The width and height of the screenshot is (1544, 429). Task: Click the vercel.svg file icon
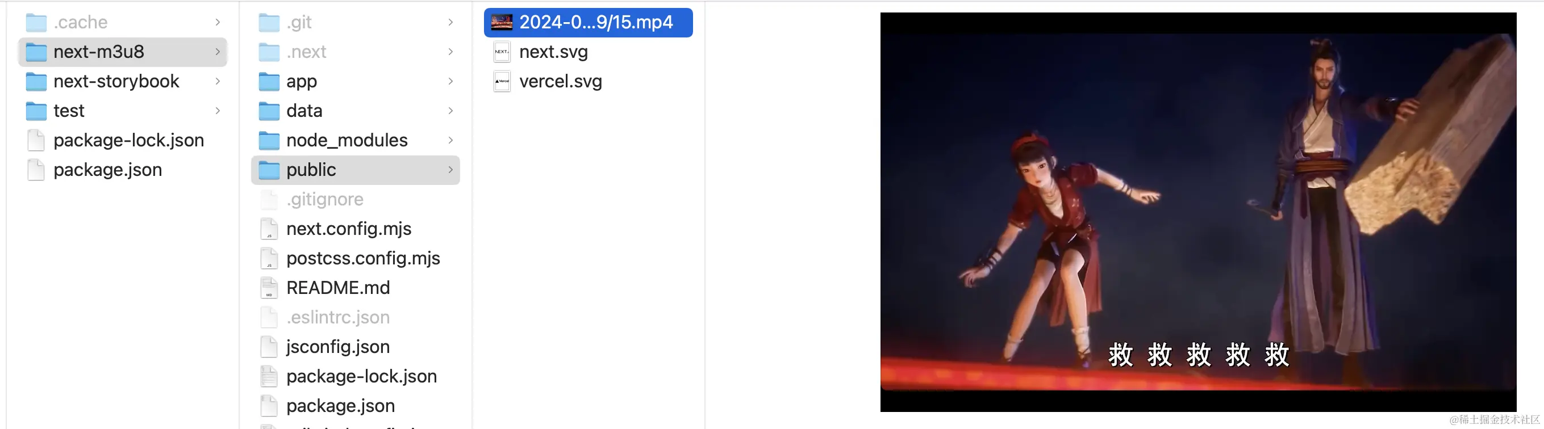click(x=502, y=81)
